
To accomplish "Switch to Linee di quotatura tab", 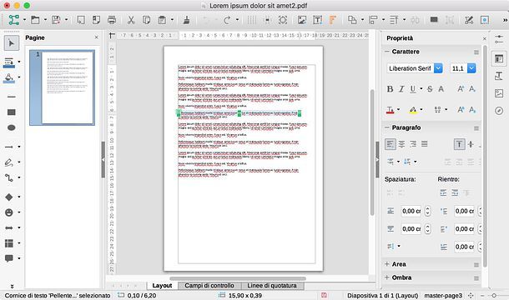I will [272, 286].
